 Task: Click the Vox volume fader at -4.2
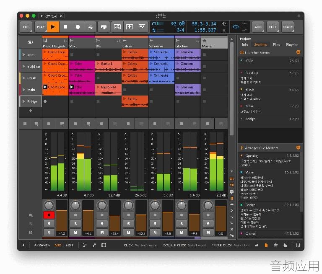click(88, 218)
